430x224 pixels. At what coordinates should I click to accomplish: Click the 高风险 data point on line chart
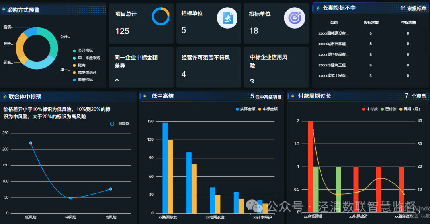111,189
